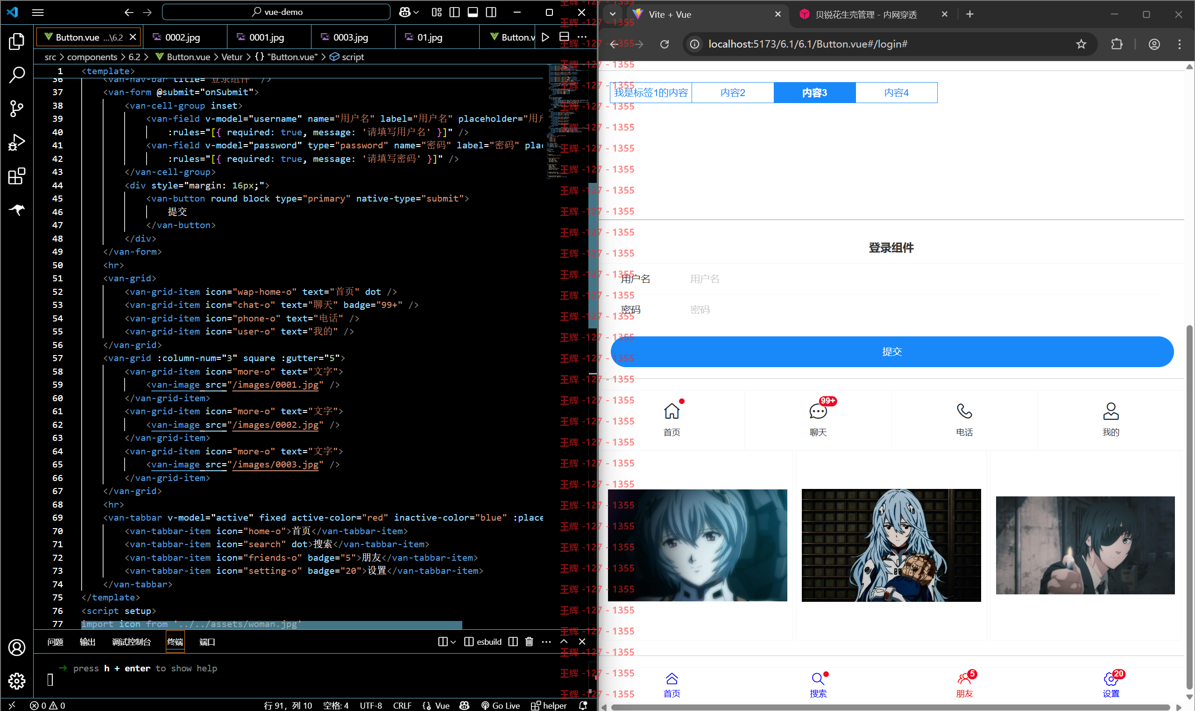Kill the esbuild terminal with trash icon

point(529,641)
